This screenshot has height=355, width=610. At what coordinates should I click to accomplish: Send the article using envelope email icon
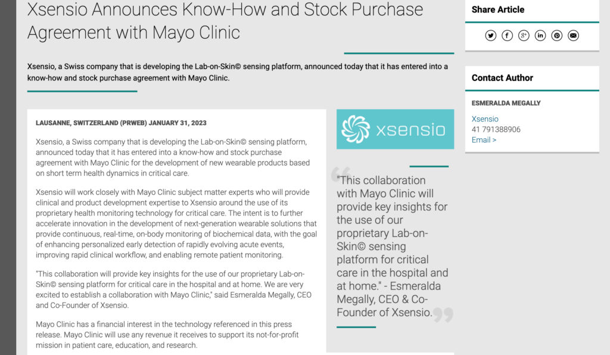click(x=573, y=36)
